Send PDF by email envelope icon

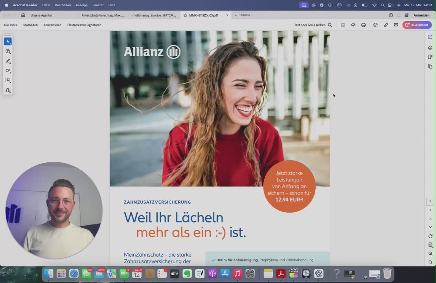pos(396,25)
